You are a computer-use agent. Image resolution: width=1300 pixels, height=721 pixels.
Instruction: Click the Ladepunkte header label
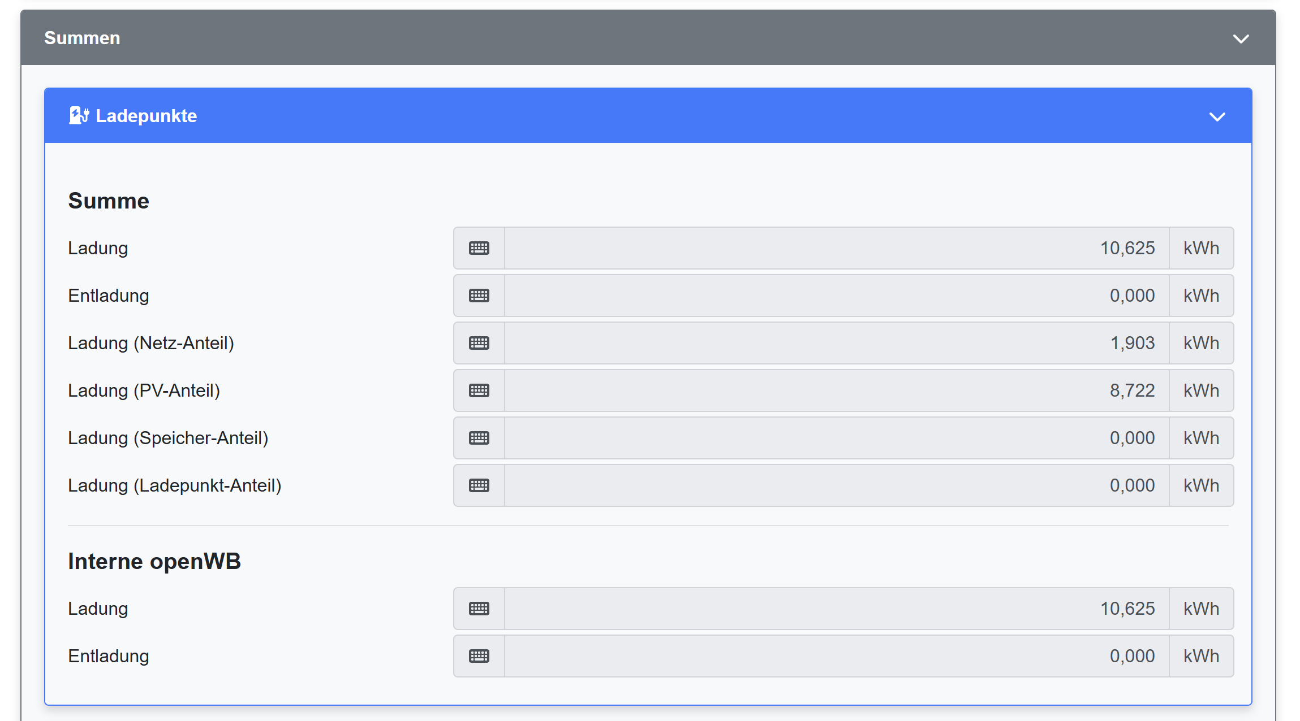pos(146,116)
